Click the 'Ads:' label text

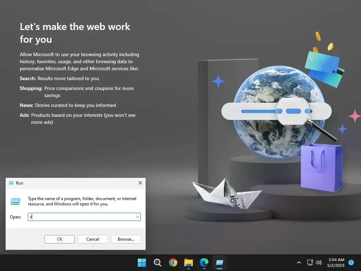click(x=24, y=115)
